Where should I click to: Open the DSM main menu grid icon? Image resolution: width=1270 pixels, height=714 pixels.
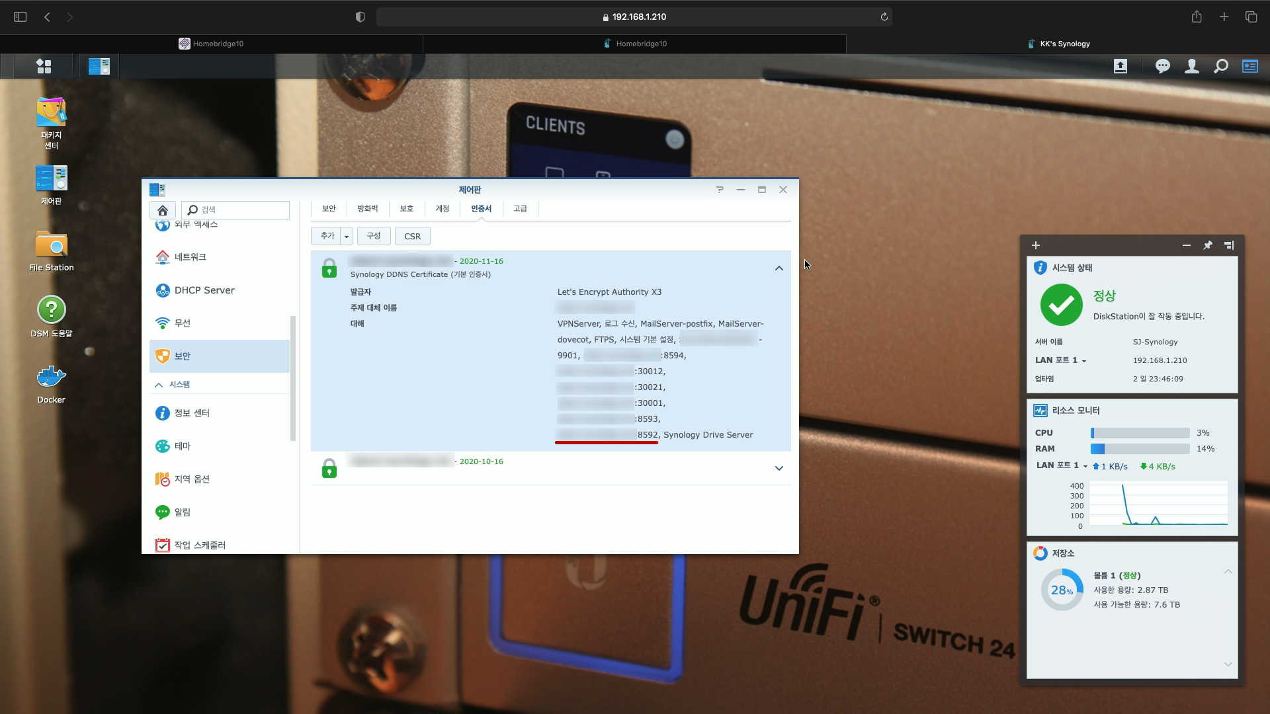(44, 66)
